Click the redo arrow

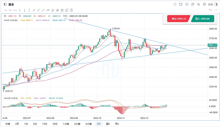point(216,10)
